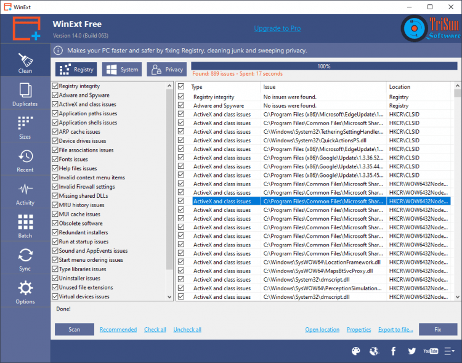Click the theme palette icon

(x=355, y=351)
